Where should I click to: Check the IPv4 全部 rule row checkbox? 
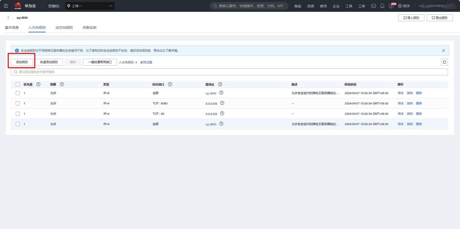18,124
